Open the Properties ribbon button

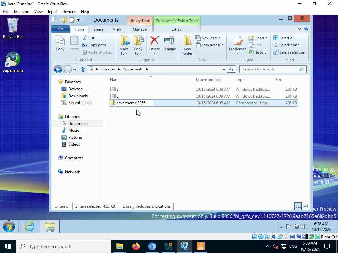238,45
